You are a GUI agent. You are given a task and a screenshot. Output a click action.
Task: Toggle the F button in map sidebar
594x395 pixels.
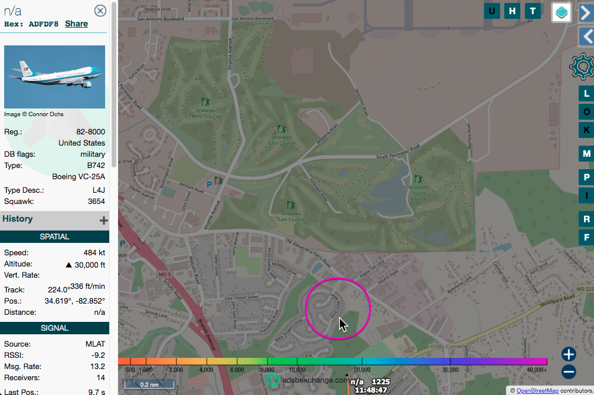coord(586,238)
